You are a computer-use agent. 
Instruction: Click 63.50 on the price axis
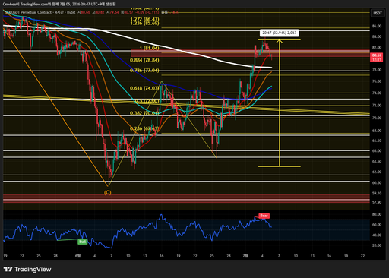(377, 161)
